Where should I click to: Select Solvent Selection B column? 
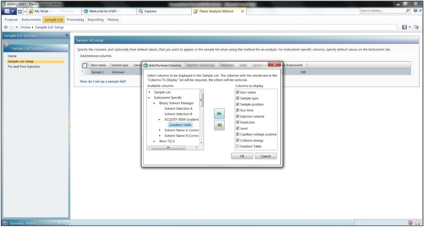point(178,114)
